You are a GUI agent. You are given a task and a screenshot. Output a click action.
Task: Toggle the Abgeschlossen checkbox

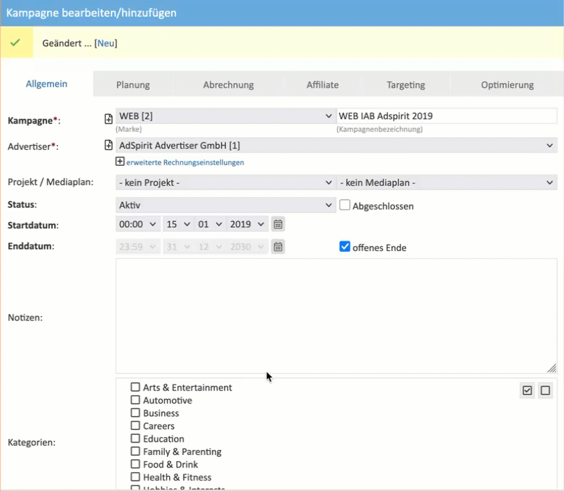tap(344, 205)
